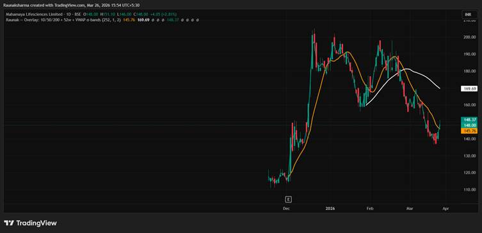Click the 120.00 price axis label
The width and height of the screenshot is (482, 233).
tap(470, 173)
